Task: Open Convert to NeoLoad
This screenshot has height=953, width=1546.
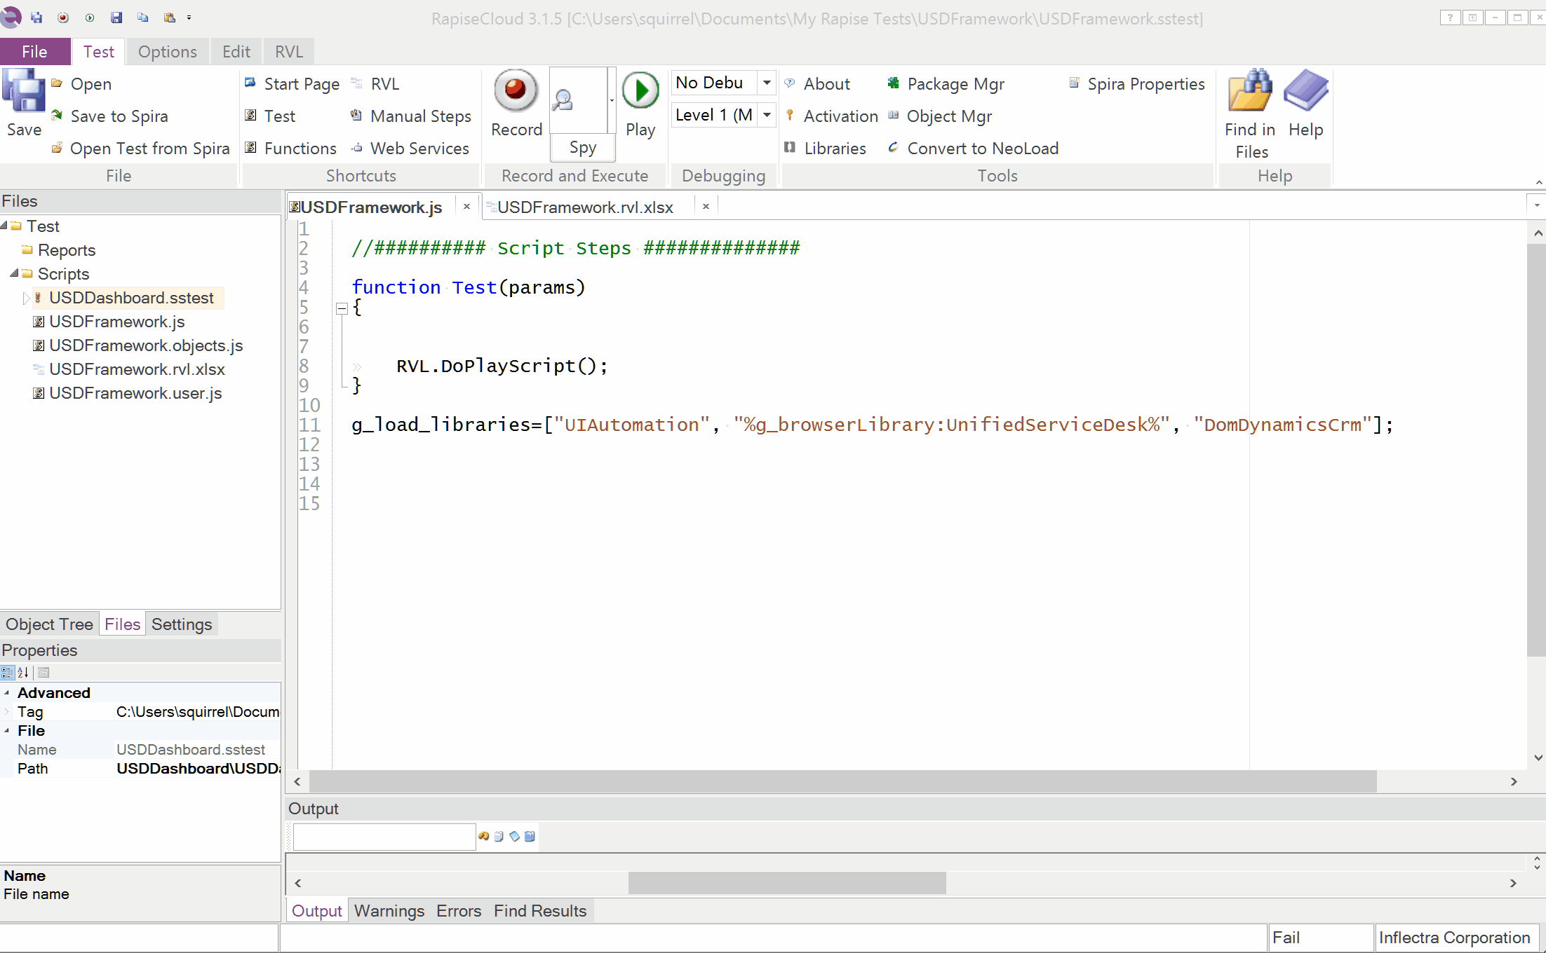Action: [x=981, y=149]
